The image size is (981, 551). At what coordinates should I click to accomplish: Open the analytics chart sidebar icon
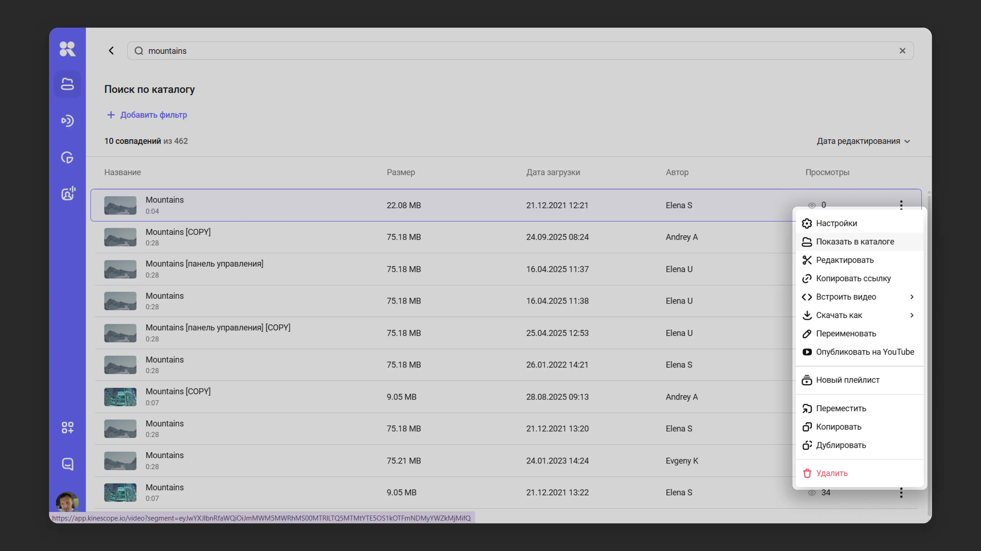point(67,157)
